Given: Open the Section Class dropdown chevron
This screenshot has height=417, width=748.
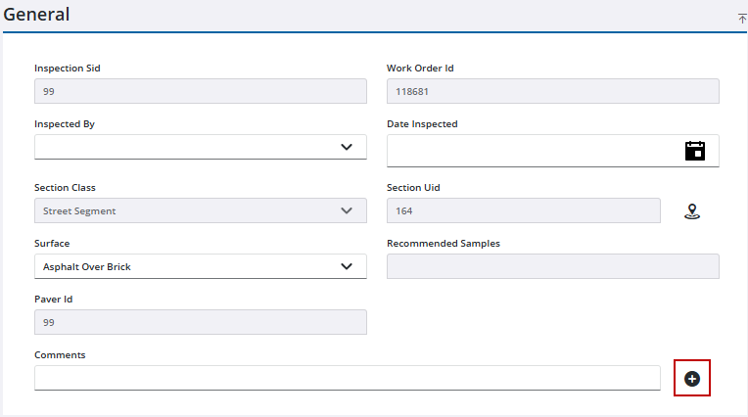Looking at the screenshot, I should tap(346, 210).
